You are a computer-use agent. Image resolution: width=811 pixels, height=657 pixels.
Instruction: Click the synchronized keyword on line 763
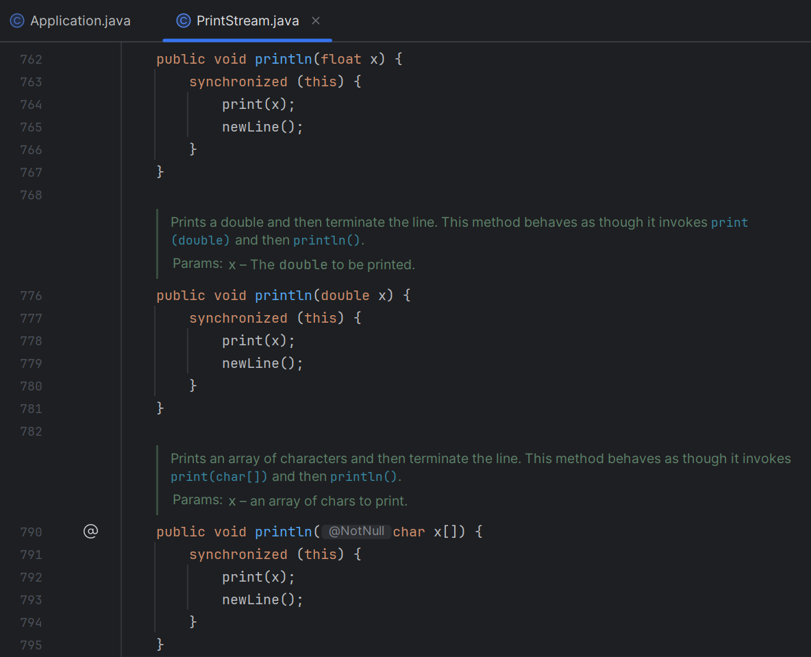pyautogui.click(x=238, y=82)
